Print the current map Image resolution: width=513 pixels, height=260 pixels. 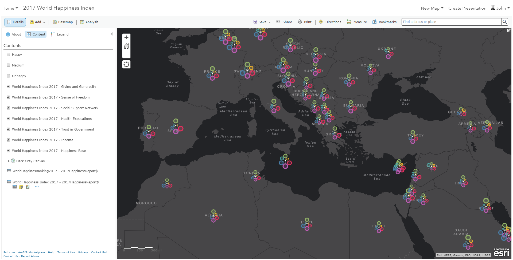[305, 22]
